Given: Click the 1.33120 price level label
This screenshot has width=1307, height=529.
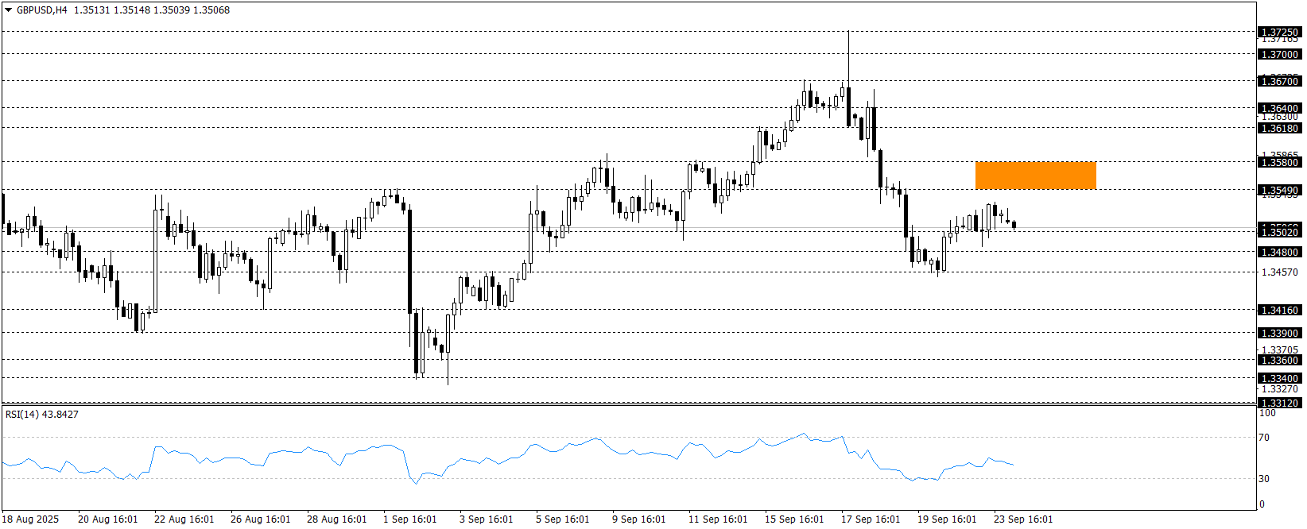Looking at the screenshot, I should (x=1279, y=403).
